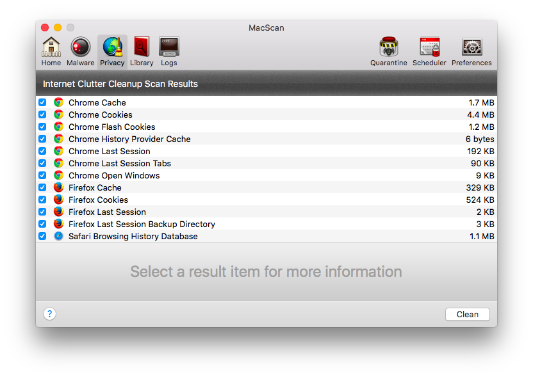Uncheck the Chrome Cookies checkbox
The height and width of the screenshot is (378, 533).
(x=42, y=114)
